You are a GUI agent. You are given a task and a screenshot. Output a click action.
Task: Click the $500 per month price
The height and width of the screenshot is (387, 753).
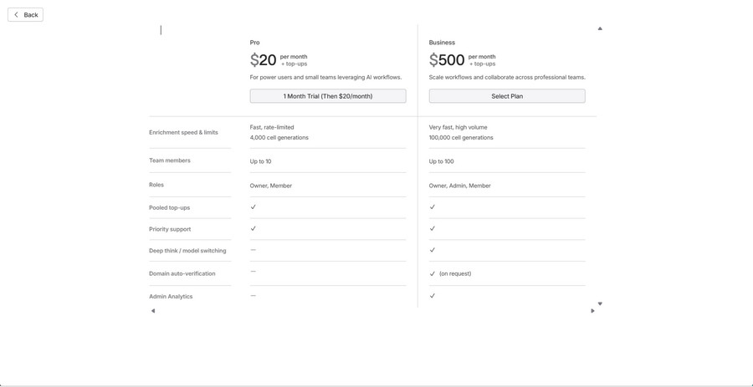coord(447,60)
